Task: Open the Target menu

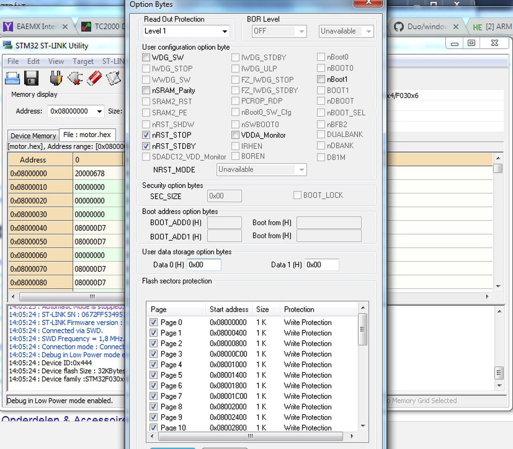Action: 83,61
